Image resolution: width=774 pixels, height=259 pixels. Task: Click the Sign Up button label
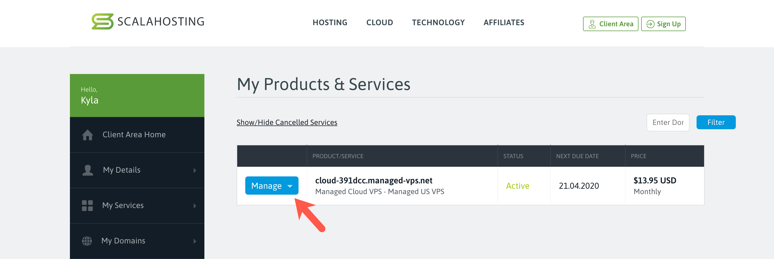669,24
